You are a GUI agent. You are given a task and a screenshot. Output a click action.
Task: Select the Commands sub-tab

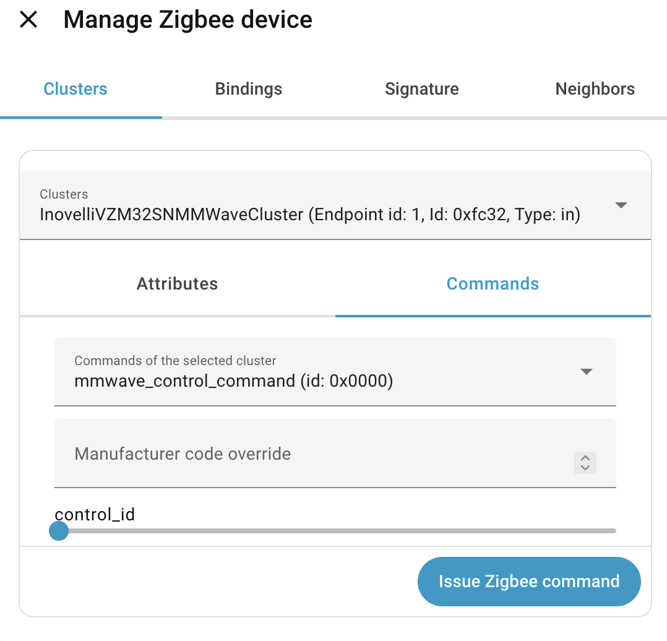point(493,284)
